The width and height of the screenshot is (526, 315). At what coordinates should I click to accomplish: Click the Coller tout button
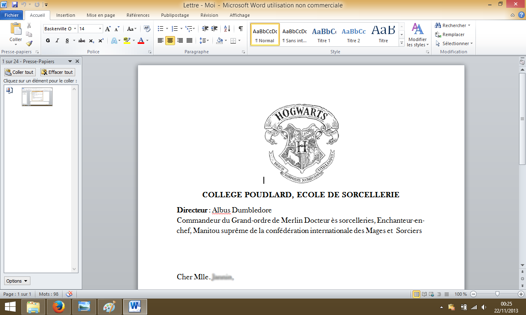tap(20, 72)
